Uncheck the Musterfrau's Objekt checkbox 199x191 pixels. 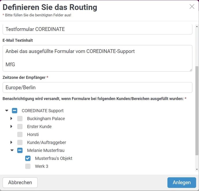(x=28, y=158)
